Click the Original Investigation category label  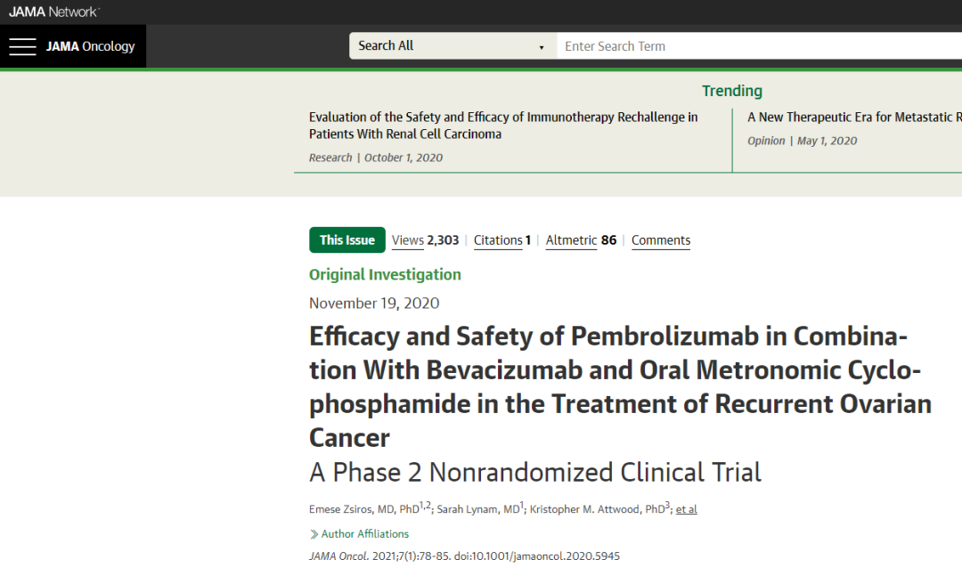point(385,275)
